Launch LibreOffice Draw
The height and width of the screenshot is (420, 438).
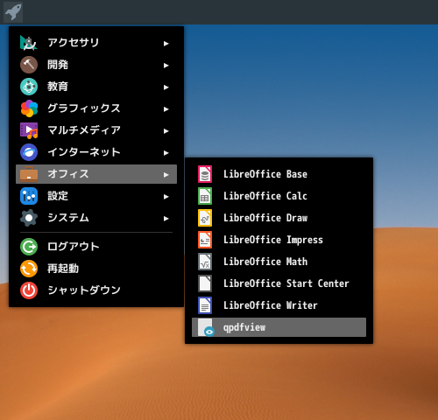tap(279, 218)
